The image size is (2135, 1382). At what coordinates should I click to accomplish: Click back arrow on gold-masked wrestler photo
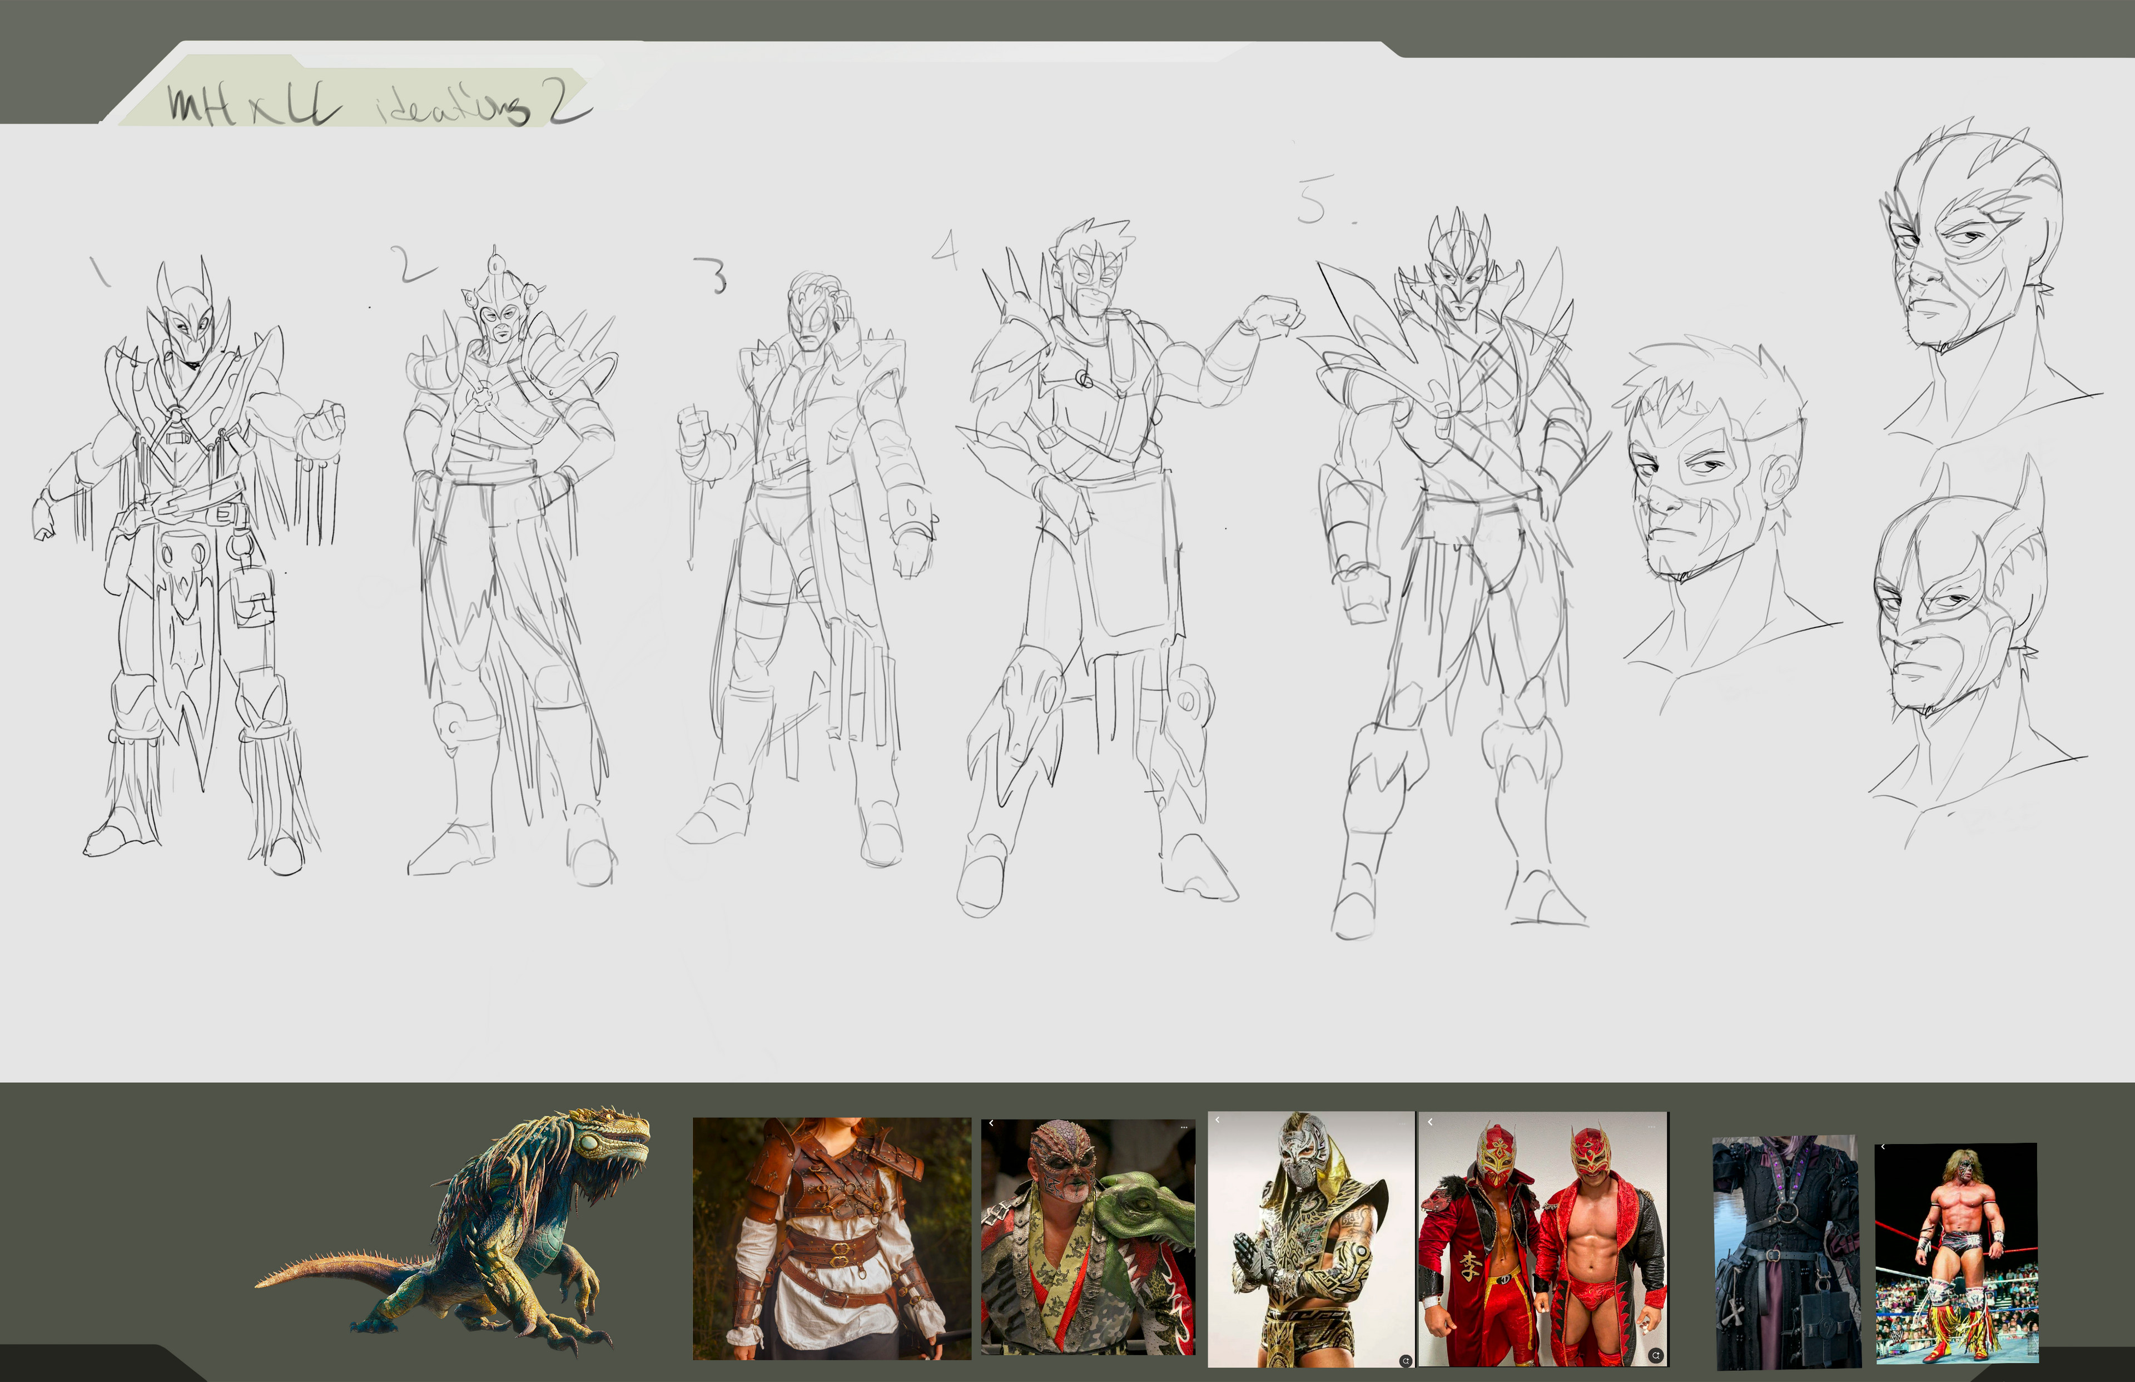(x=1217, y=1120)
